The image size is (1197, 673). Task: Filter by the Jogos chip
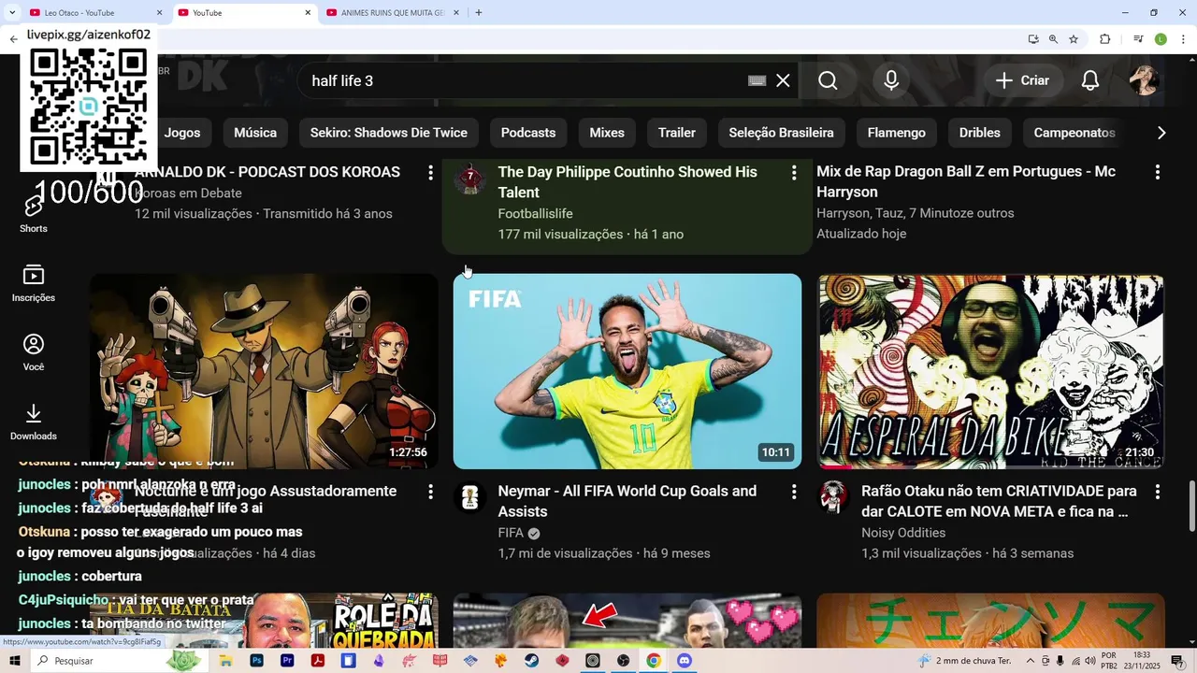click(182, 133)
